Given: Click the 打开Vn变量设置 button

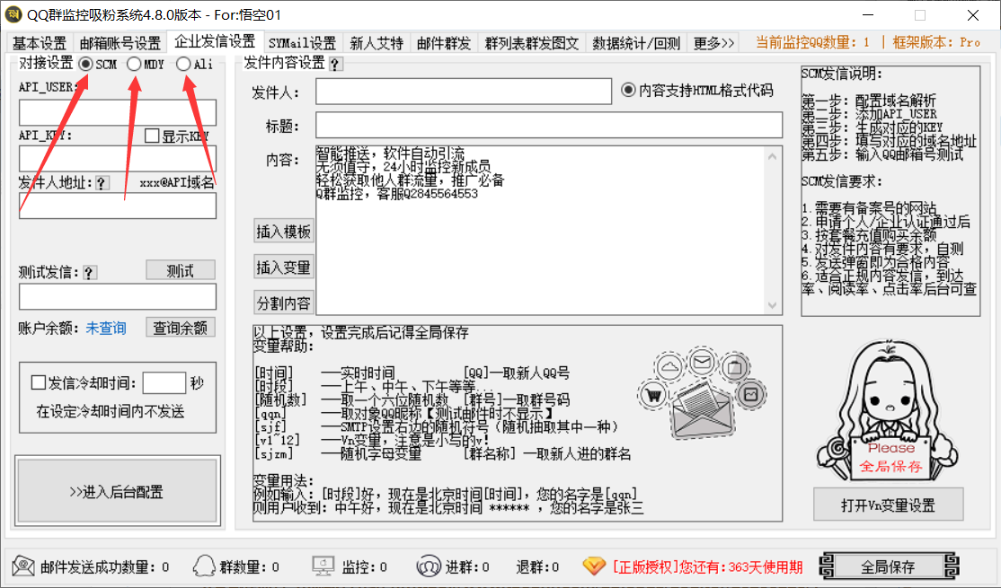Looking at the screenshot, I should [x=888, y=505].
